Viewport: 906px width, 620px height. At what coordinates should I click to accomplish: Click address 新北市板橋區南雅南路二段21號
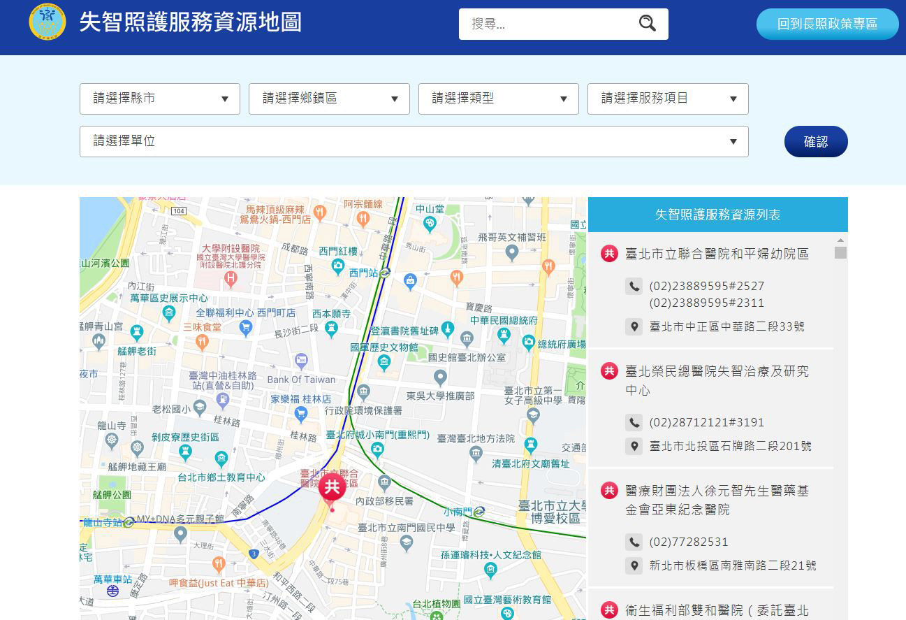point(733,565)
